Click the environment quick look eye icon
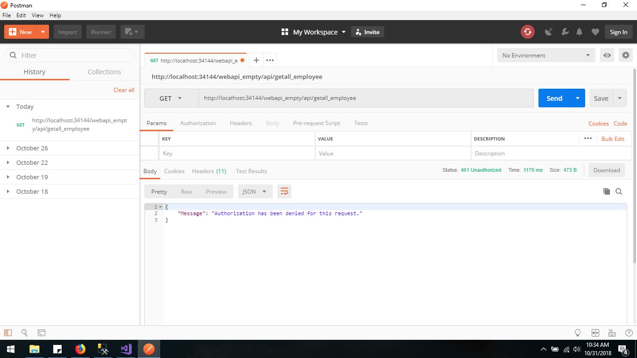This screenshot has width=637, height=358. pos(607,55)
